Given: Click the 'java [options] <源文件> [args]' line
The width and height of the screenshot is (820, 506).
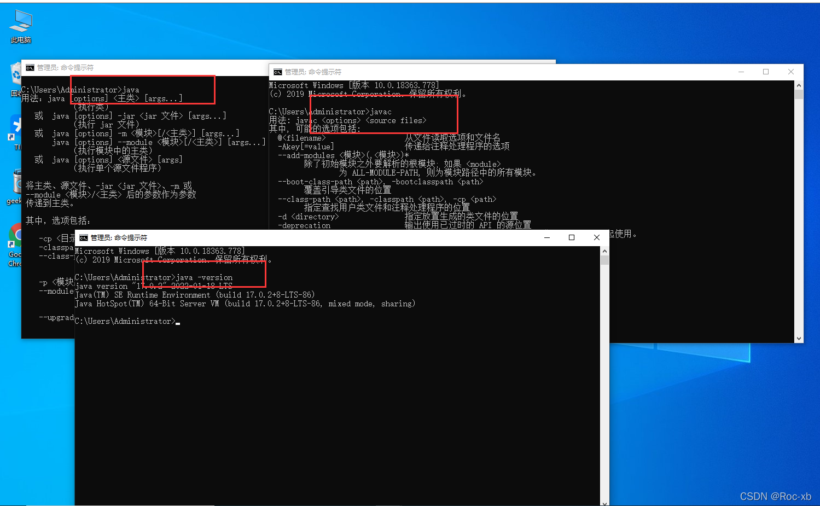Looking at the screenshot, I should coord(109,160).
